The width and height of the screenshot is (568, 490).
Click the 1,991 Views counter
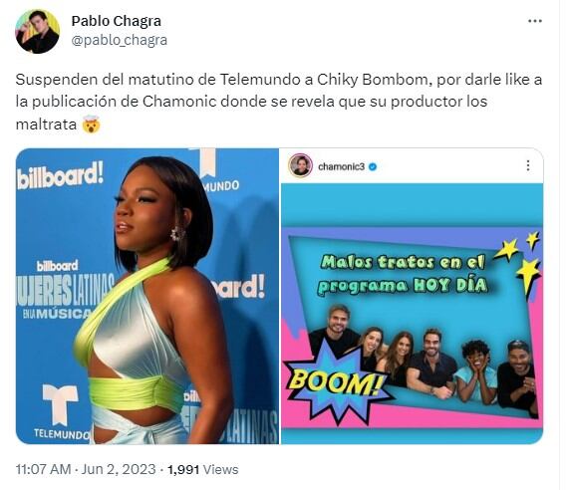(x=203, y=469)
